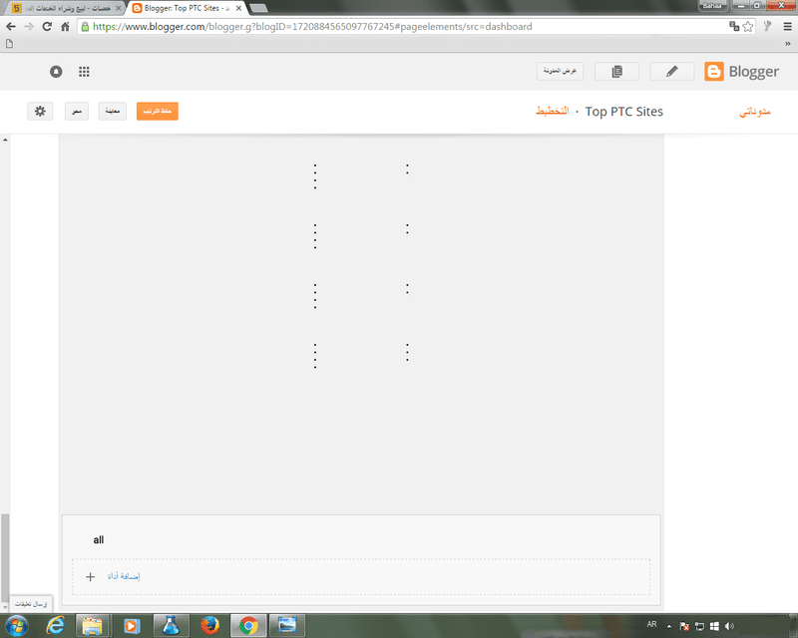798x638 pixels.
Task: Click the التخطيط layout link
Action: [x=553, y=111]
